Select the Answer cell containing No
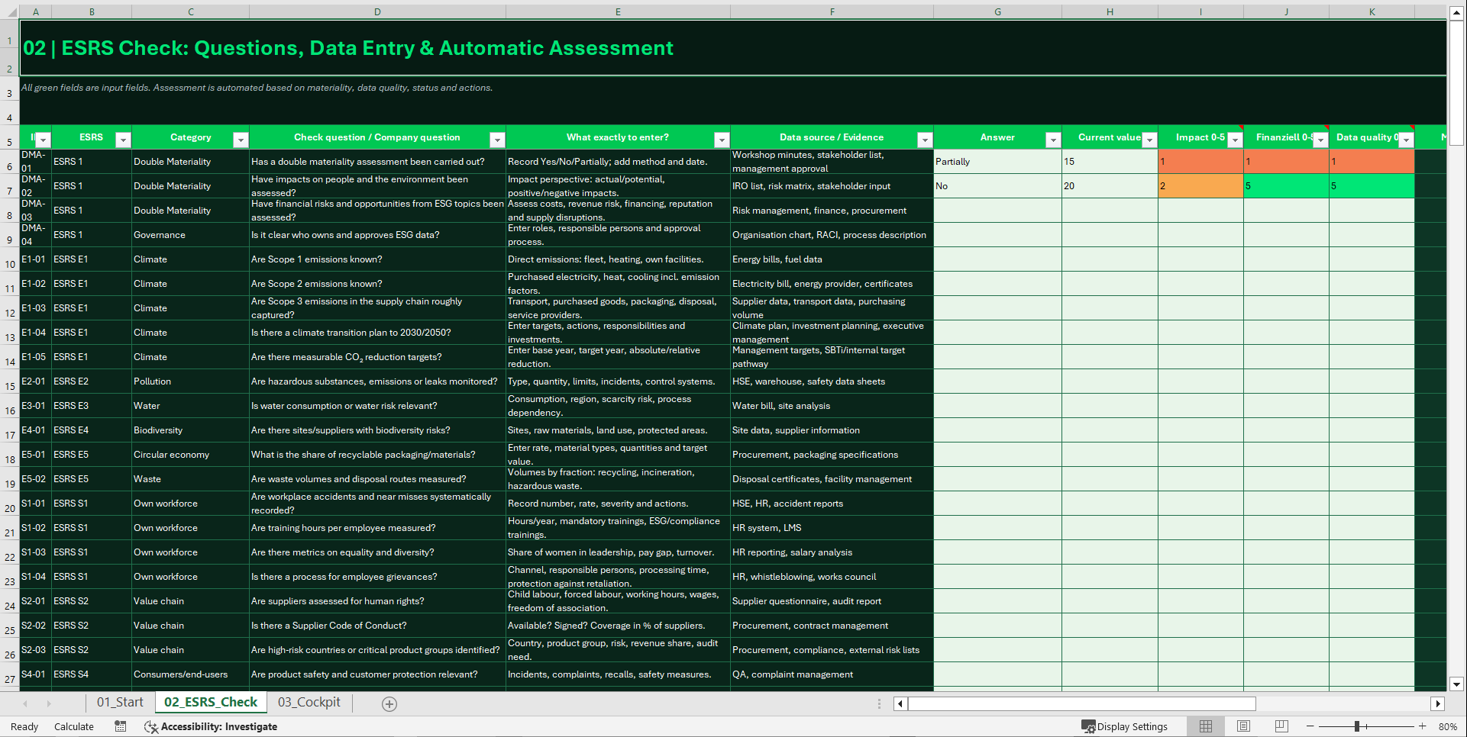This screenshot has height=737, width=1467. pyautogui.click(x=997, y=186)
